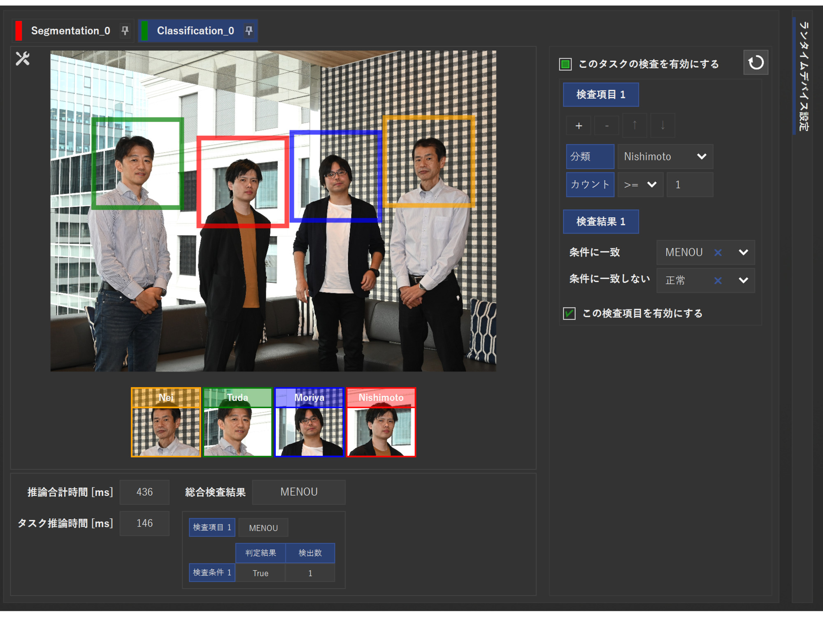Pin the Classification_0 tab
Image resolution: width=823 pixels, height=617 pixels.
tap(249, 30)
